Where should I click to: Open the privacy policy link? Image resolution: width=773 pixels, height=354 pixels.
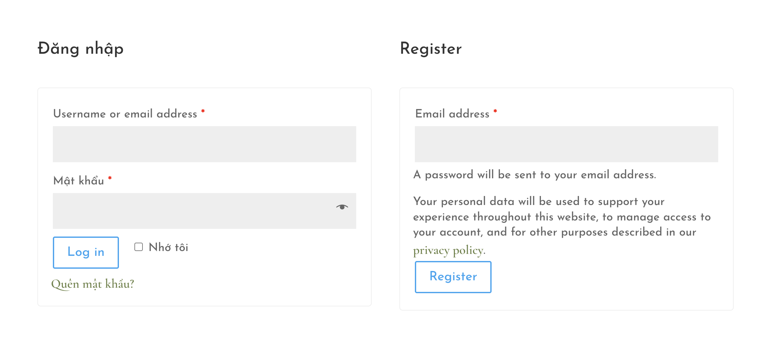[449, 250]
